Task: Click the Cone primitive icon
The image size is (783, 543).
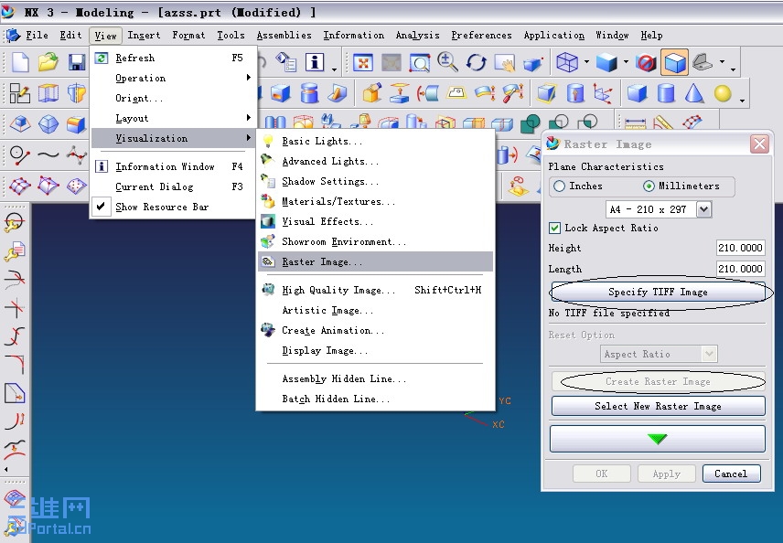Action: click(694, 93)
